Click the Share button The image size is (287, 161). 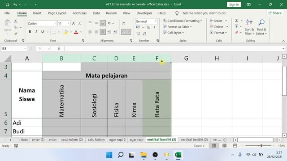pyautogui.click(x=275, y=13)
